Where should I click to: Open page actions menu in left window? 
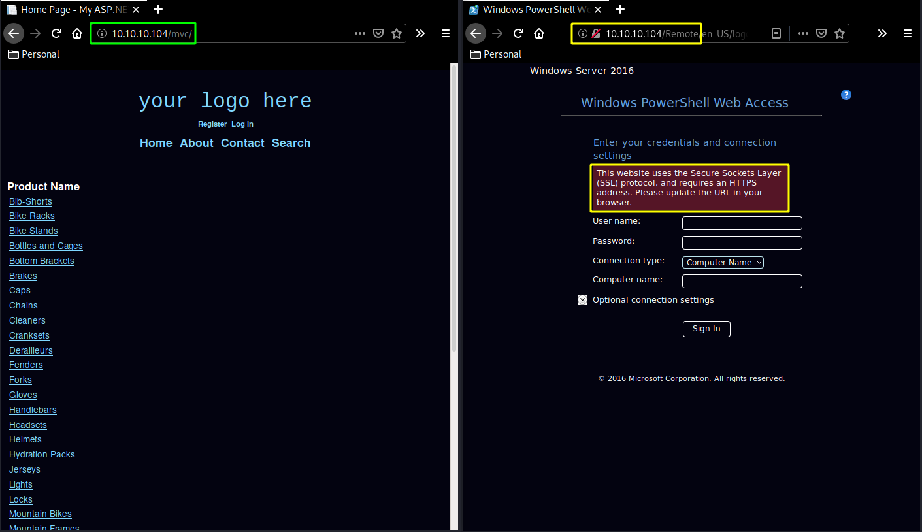360,33
